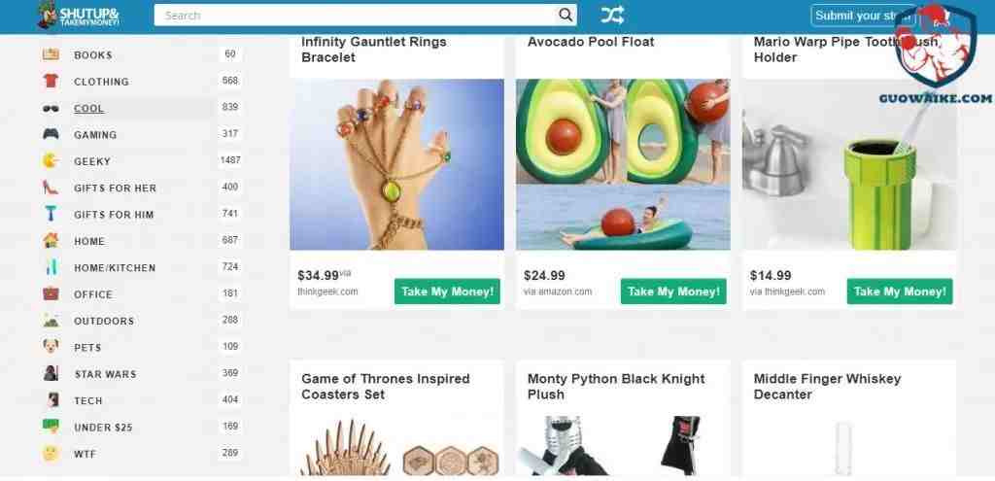Viewport: 995px width, 481px height.
Task: Open the Shut Up & Take My Money logo
Action: point(80,16)
